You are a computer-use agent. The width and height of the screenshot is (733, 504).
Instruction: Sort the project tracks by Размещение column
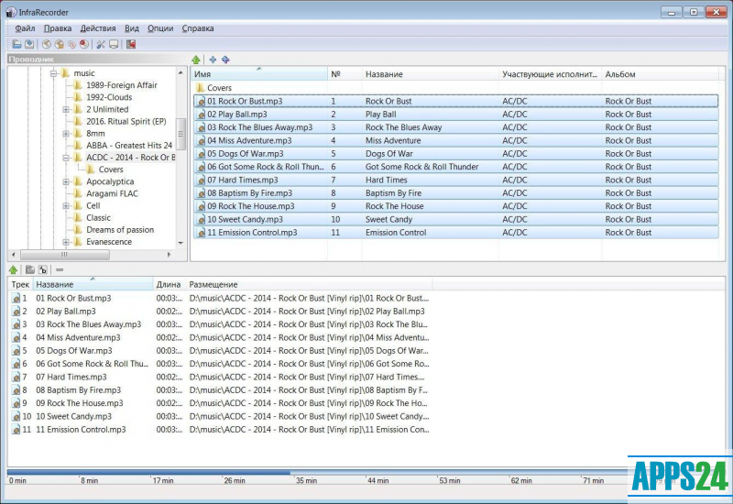pyautogui.click(x=309, y=284)
